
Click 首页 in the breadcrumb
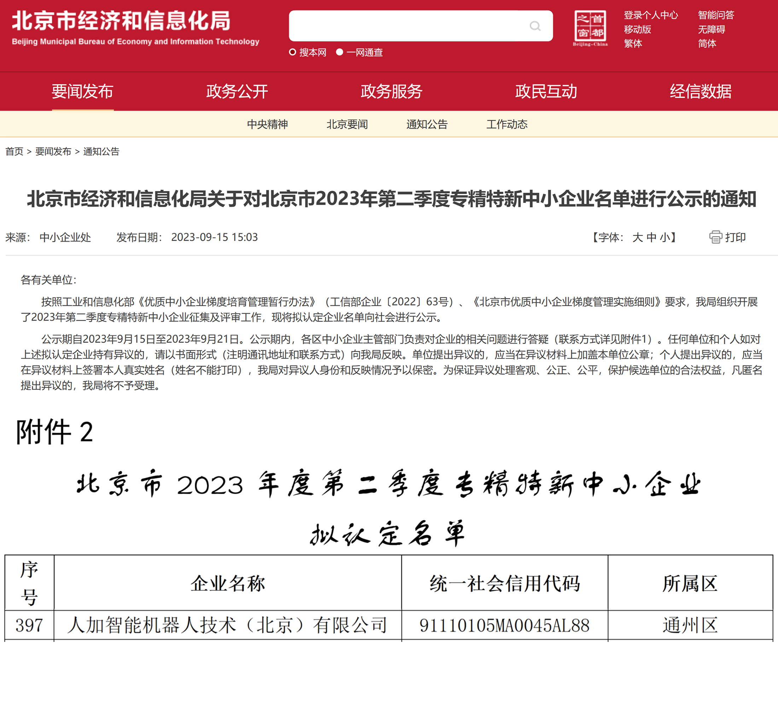14,152
